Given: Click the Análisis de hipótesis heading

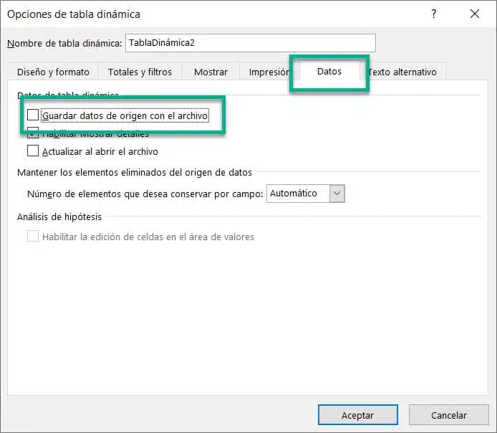Looking at the screenshot, I should pyautogui.click(x=59, y=217).
